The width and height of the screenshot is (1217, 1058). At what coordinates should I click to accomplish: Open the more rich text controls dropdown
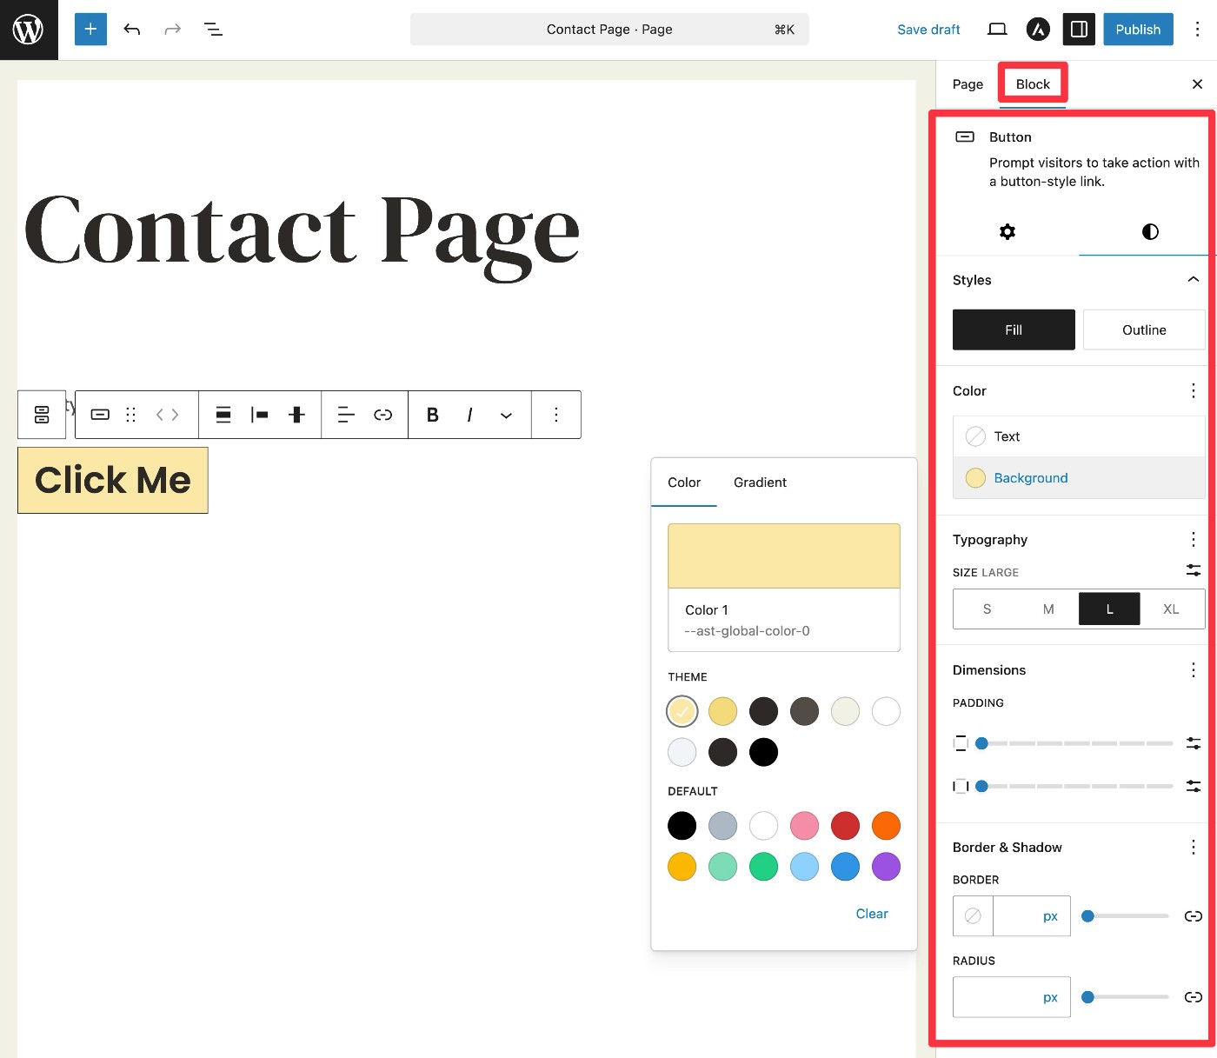click(x=506, y=415)
